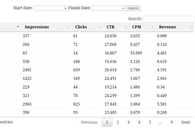
Task: Jump to page 9
Action: pos(172,122)
